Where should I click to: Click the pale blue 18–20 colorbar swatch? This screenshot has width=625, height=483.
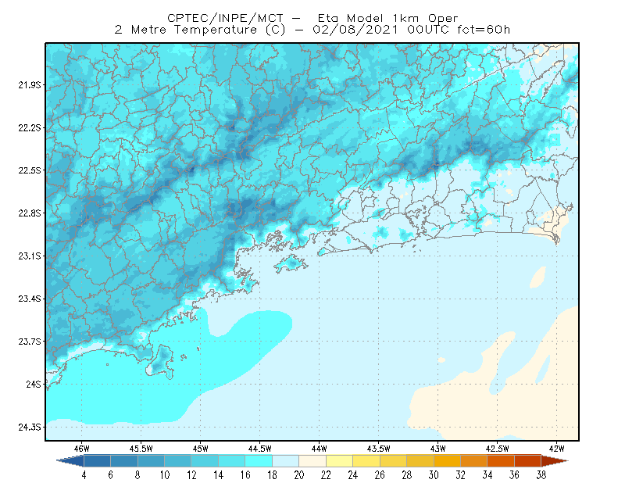286,461
